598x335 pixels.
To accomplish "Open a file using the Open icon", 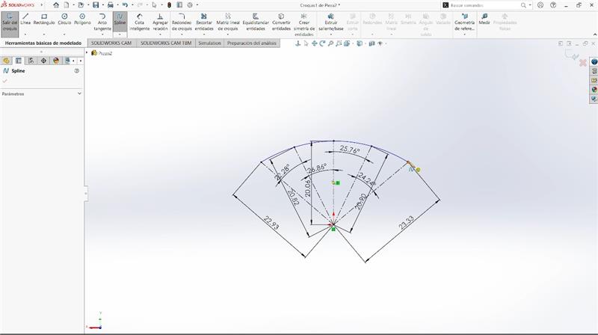I will point(81,5).
